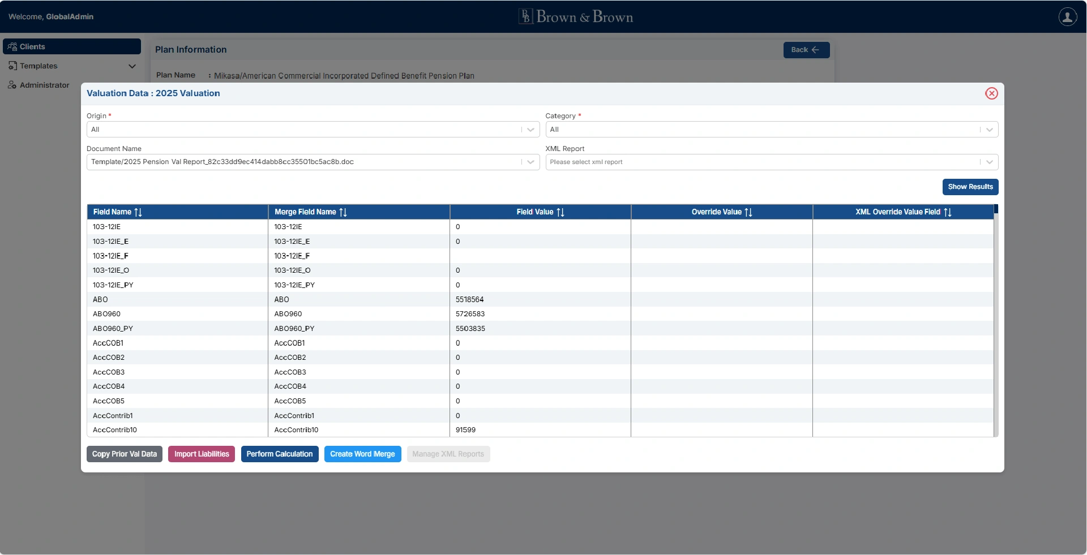Click the table's vertical scrollbar
Viewport: 1087px width, 555px height.
point(995,322)
